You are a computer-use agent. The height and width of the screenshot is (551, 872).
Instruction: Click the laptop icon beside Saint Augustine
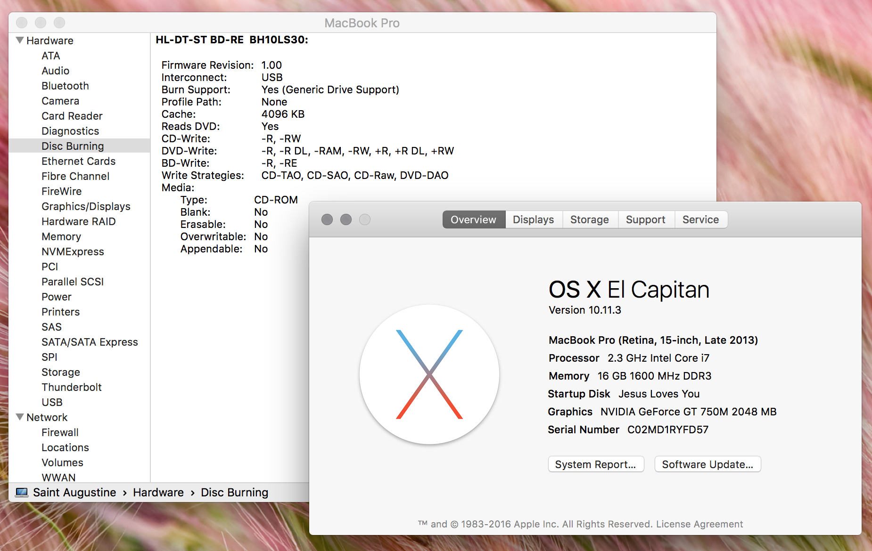(x=22, y=493)
